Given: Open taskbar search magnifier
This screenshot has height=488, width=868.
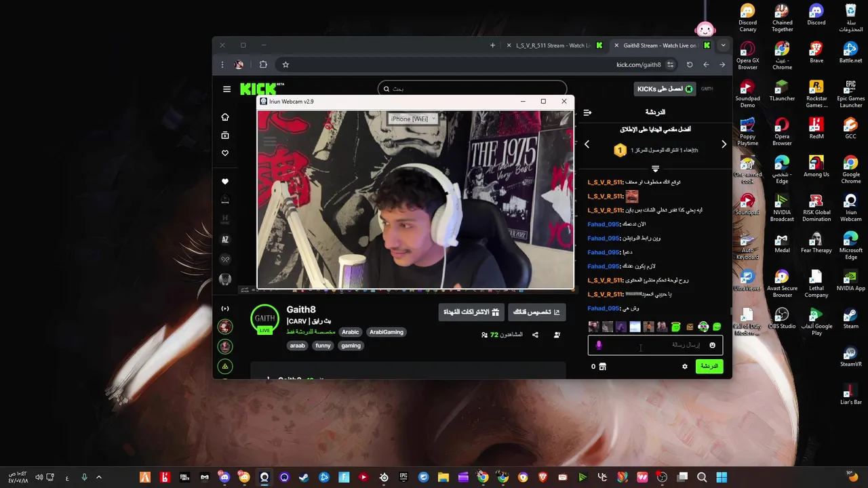Looking at the screenshot, I should (702, 477).
